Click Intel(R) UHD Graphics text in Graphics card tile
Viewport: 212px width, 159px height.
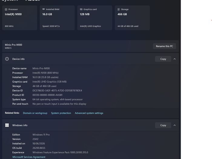(x=91, y=26)
